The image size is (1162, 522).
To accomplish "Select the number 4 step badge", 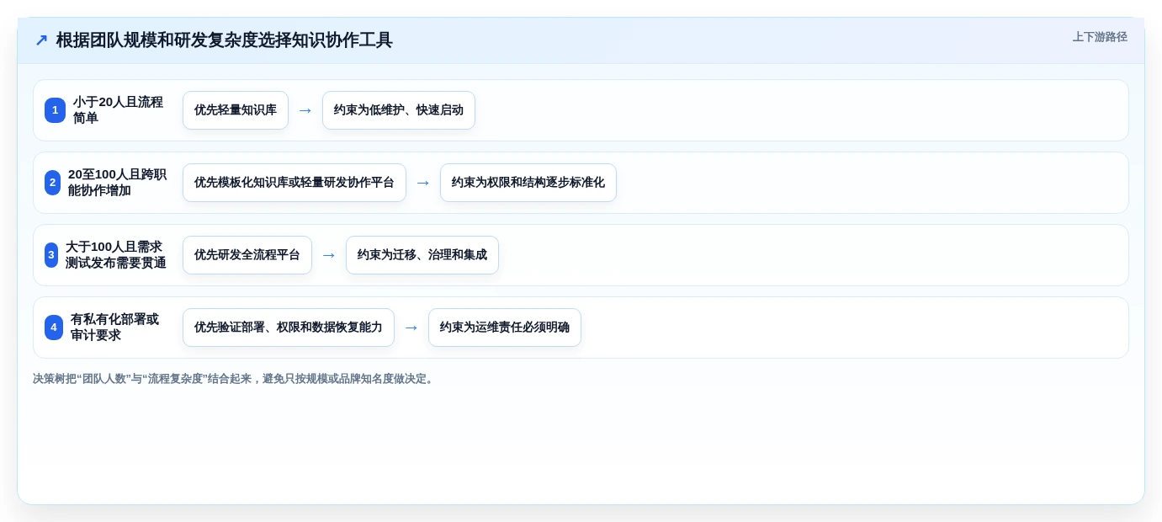I will [54, 328].
